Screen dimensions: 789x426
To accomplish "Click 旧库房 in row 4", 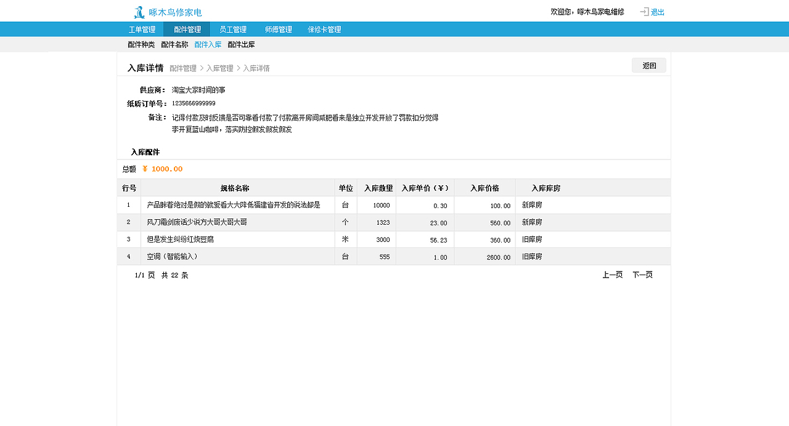I will [x=532, y=256].
